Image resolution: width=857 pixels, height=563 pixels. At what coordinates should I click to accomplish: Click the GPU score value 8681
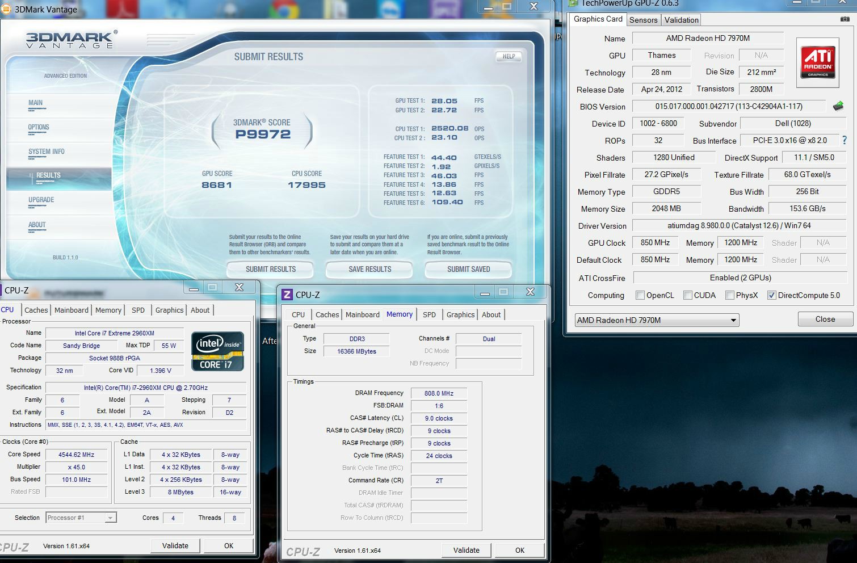pyautogui.click(x=217, y=185)
